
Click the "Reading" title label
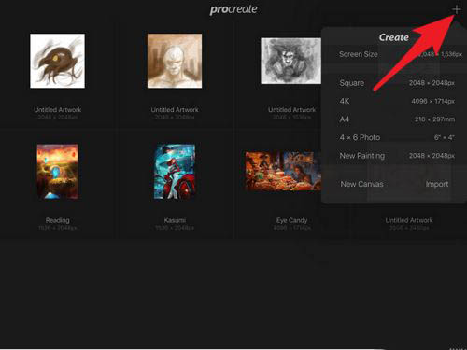[x=58, y=220]
